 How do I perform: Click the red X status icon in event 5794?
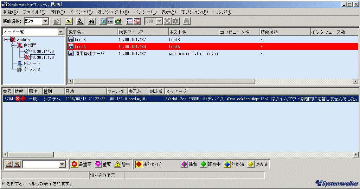click(18, 99)
